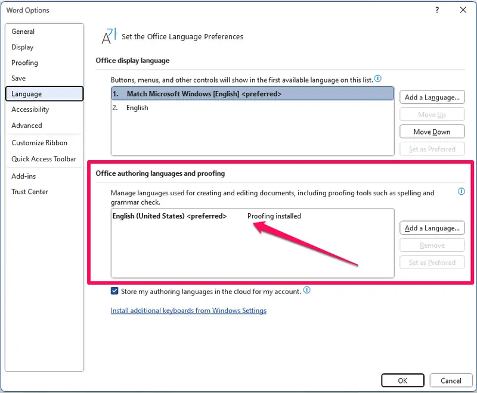The width and height of the screenshot is (477, 393).
Task: Select the Proofing category in the sidebar
Action: tap(24, 63)
